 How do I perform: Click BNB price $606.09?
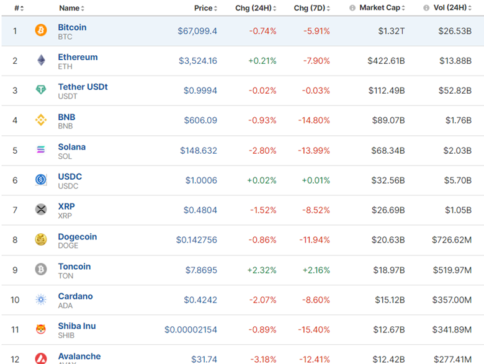(x=200, y=120)
